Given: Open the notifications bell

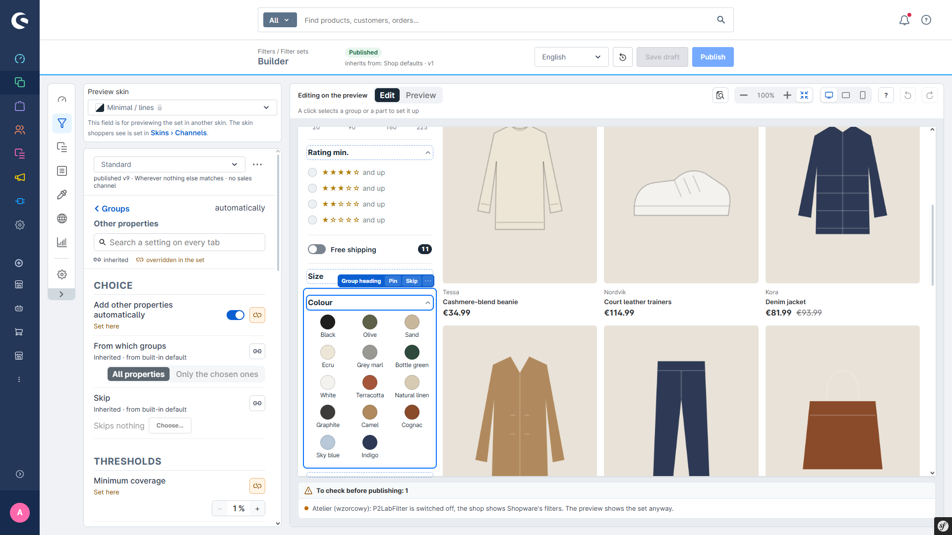Looking at the screenshot, I should (904, 20).
